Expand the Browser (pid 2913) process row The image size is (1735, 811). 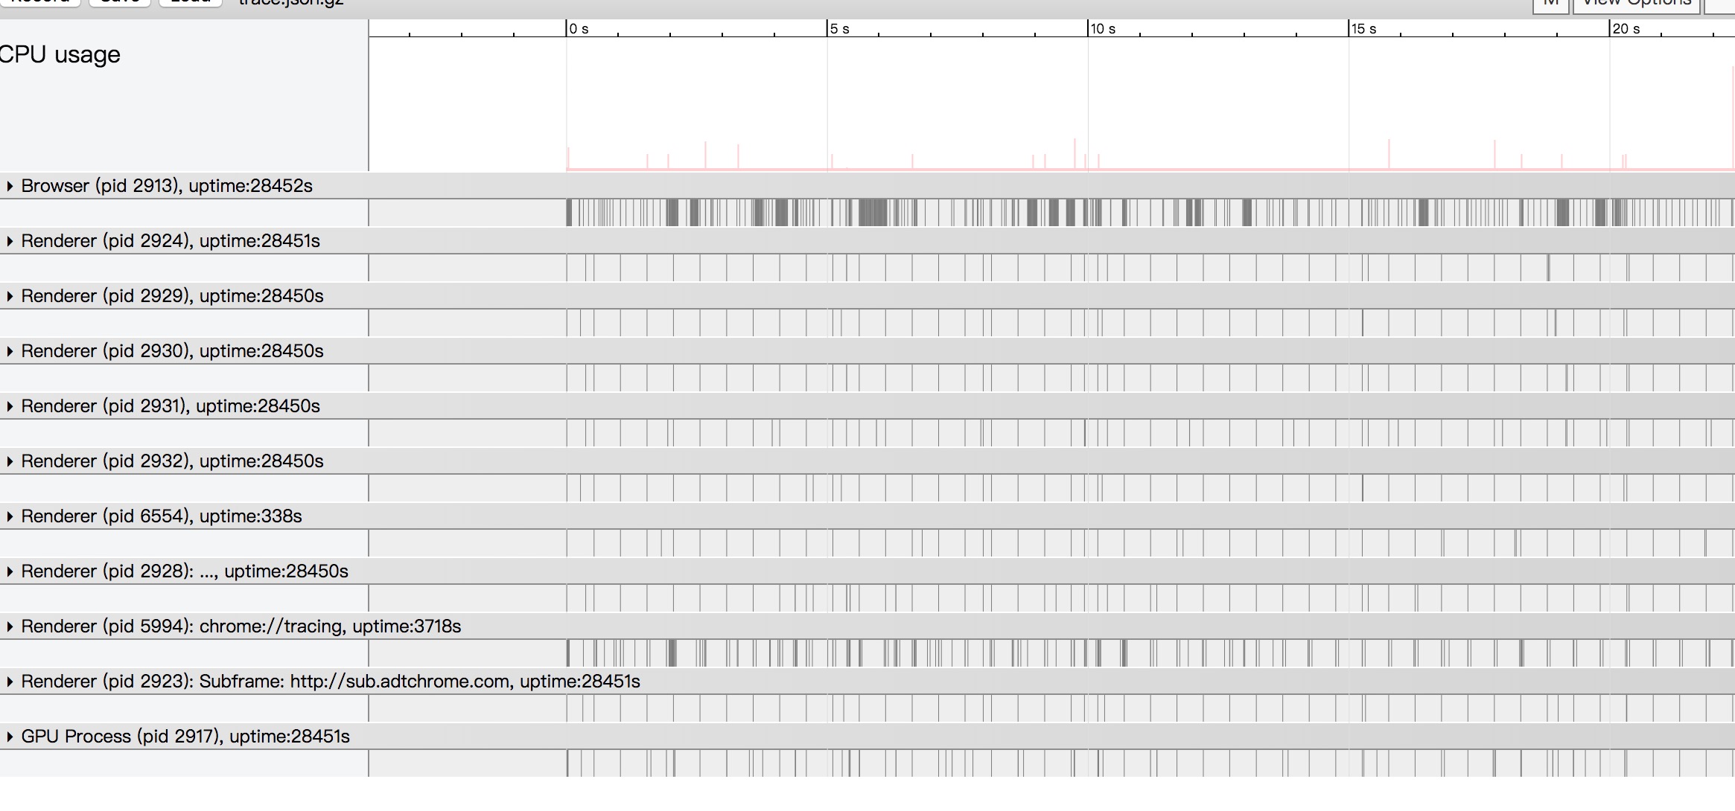pos(10,186)
